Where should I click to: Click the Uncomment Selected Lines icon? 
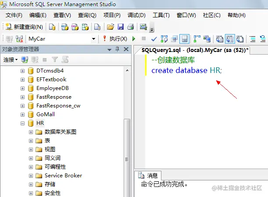pyautogui.click(x=263, y=39)
